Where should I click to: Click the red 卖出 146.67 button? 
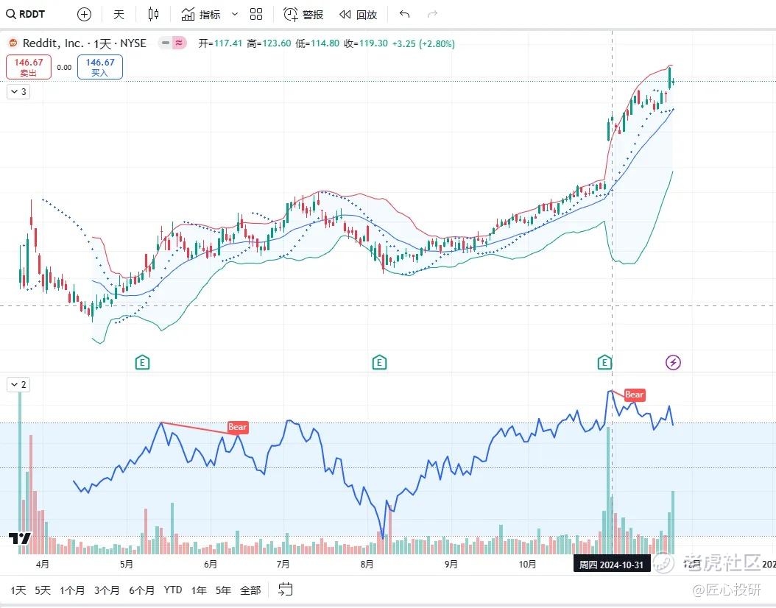click(29, 67)
